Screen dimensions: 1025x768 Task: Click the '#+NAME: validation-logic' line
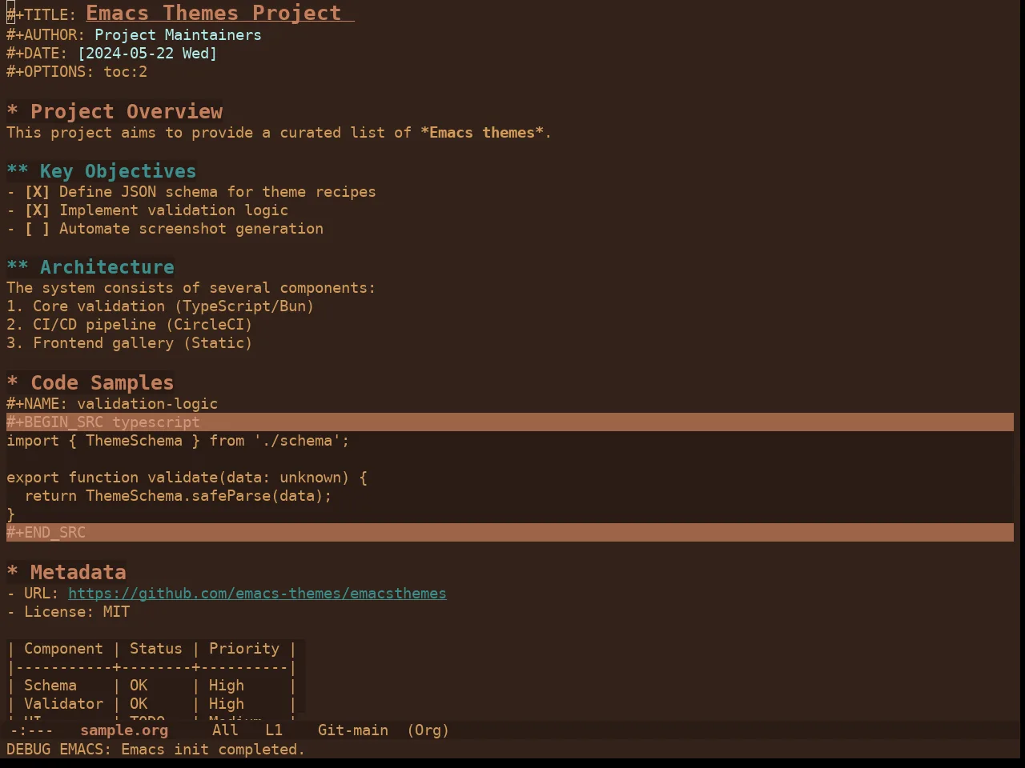pos(112,404)
